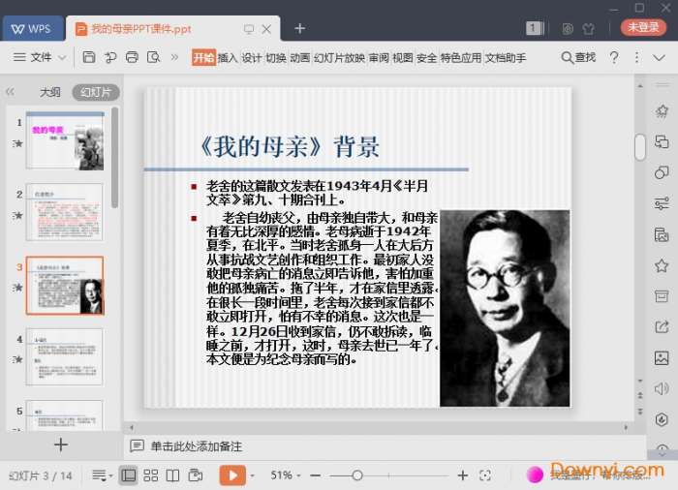Switch to Slide Sorter view

[x=150, y=475]
